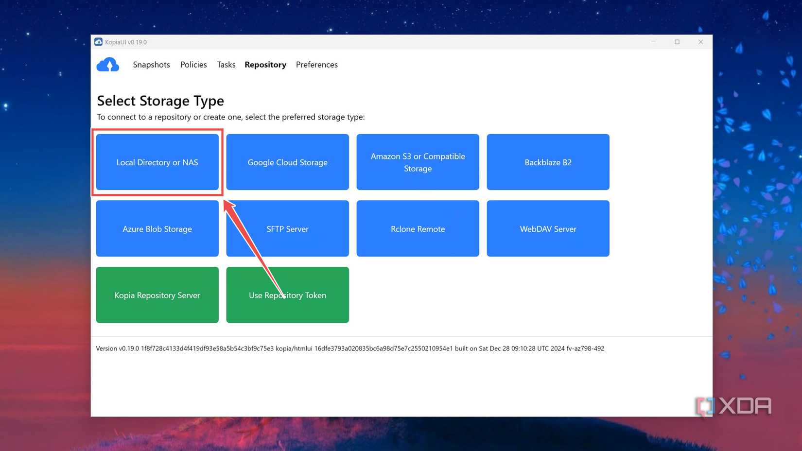Click the version build info text
The height and width of the screenshot is (451, 802).
click(x=350, y=348)
